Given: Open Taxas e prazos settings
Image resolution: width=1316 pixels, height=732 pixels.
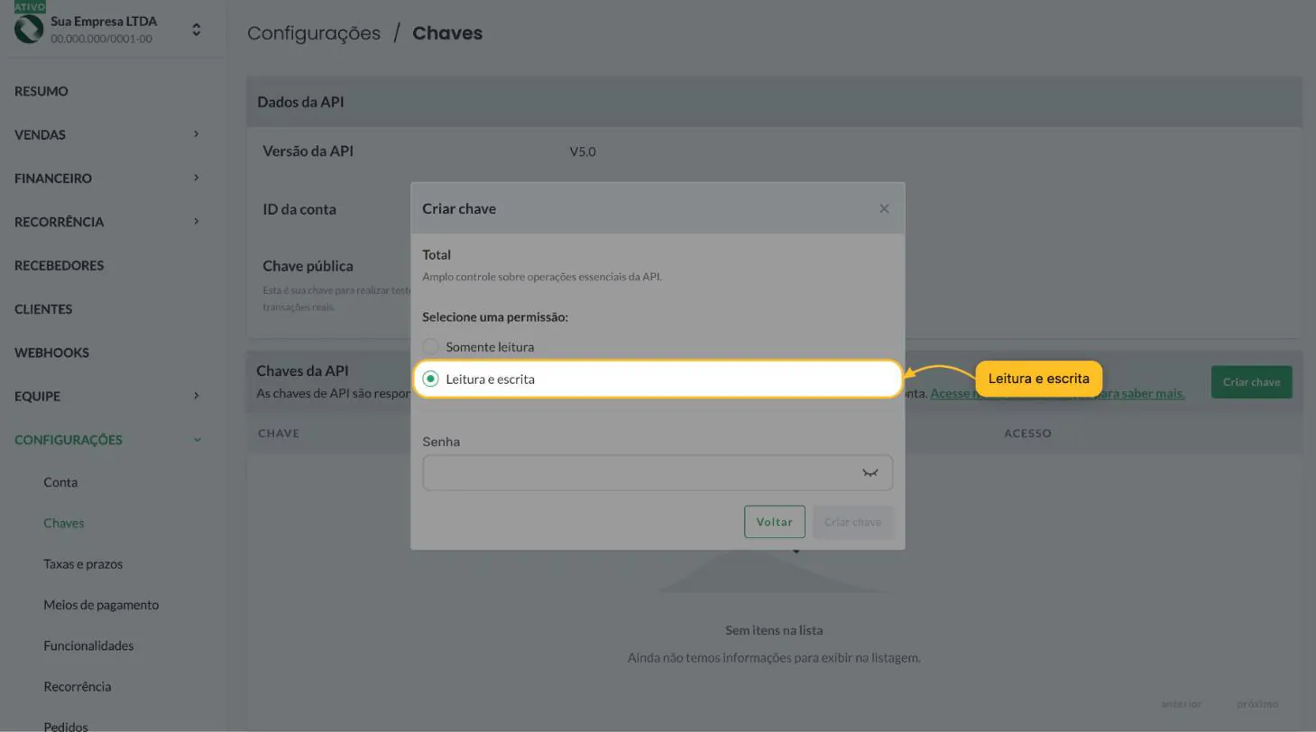Looking at the screenshot, I should point(83,563).
